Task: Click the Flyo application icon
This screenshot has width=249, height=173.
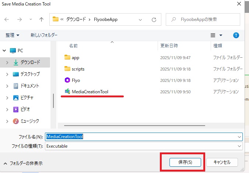Action: coord(67,80)
